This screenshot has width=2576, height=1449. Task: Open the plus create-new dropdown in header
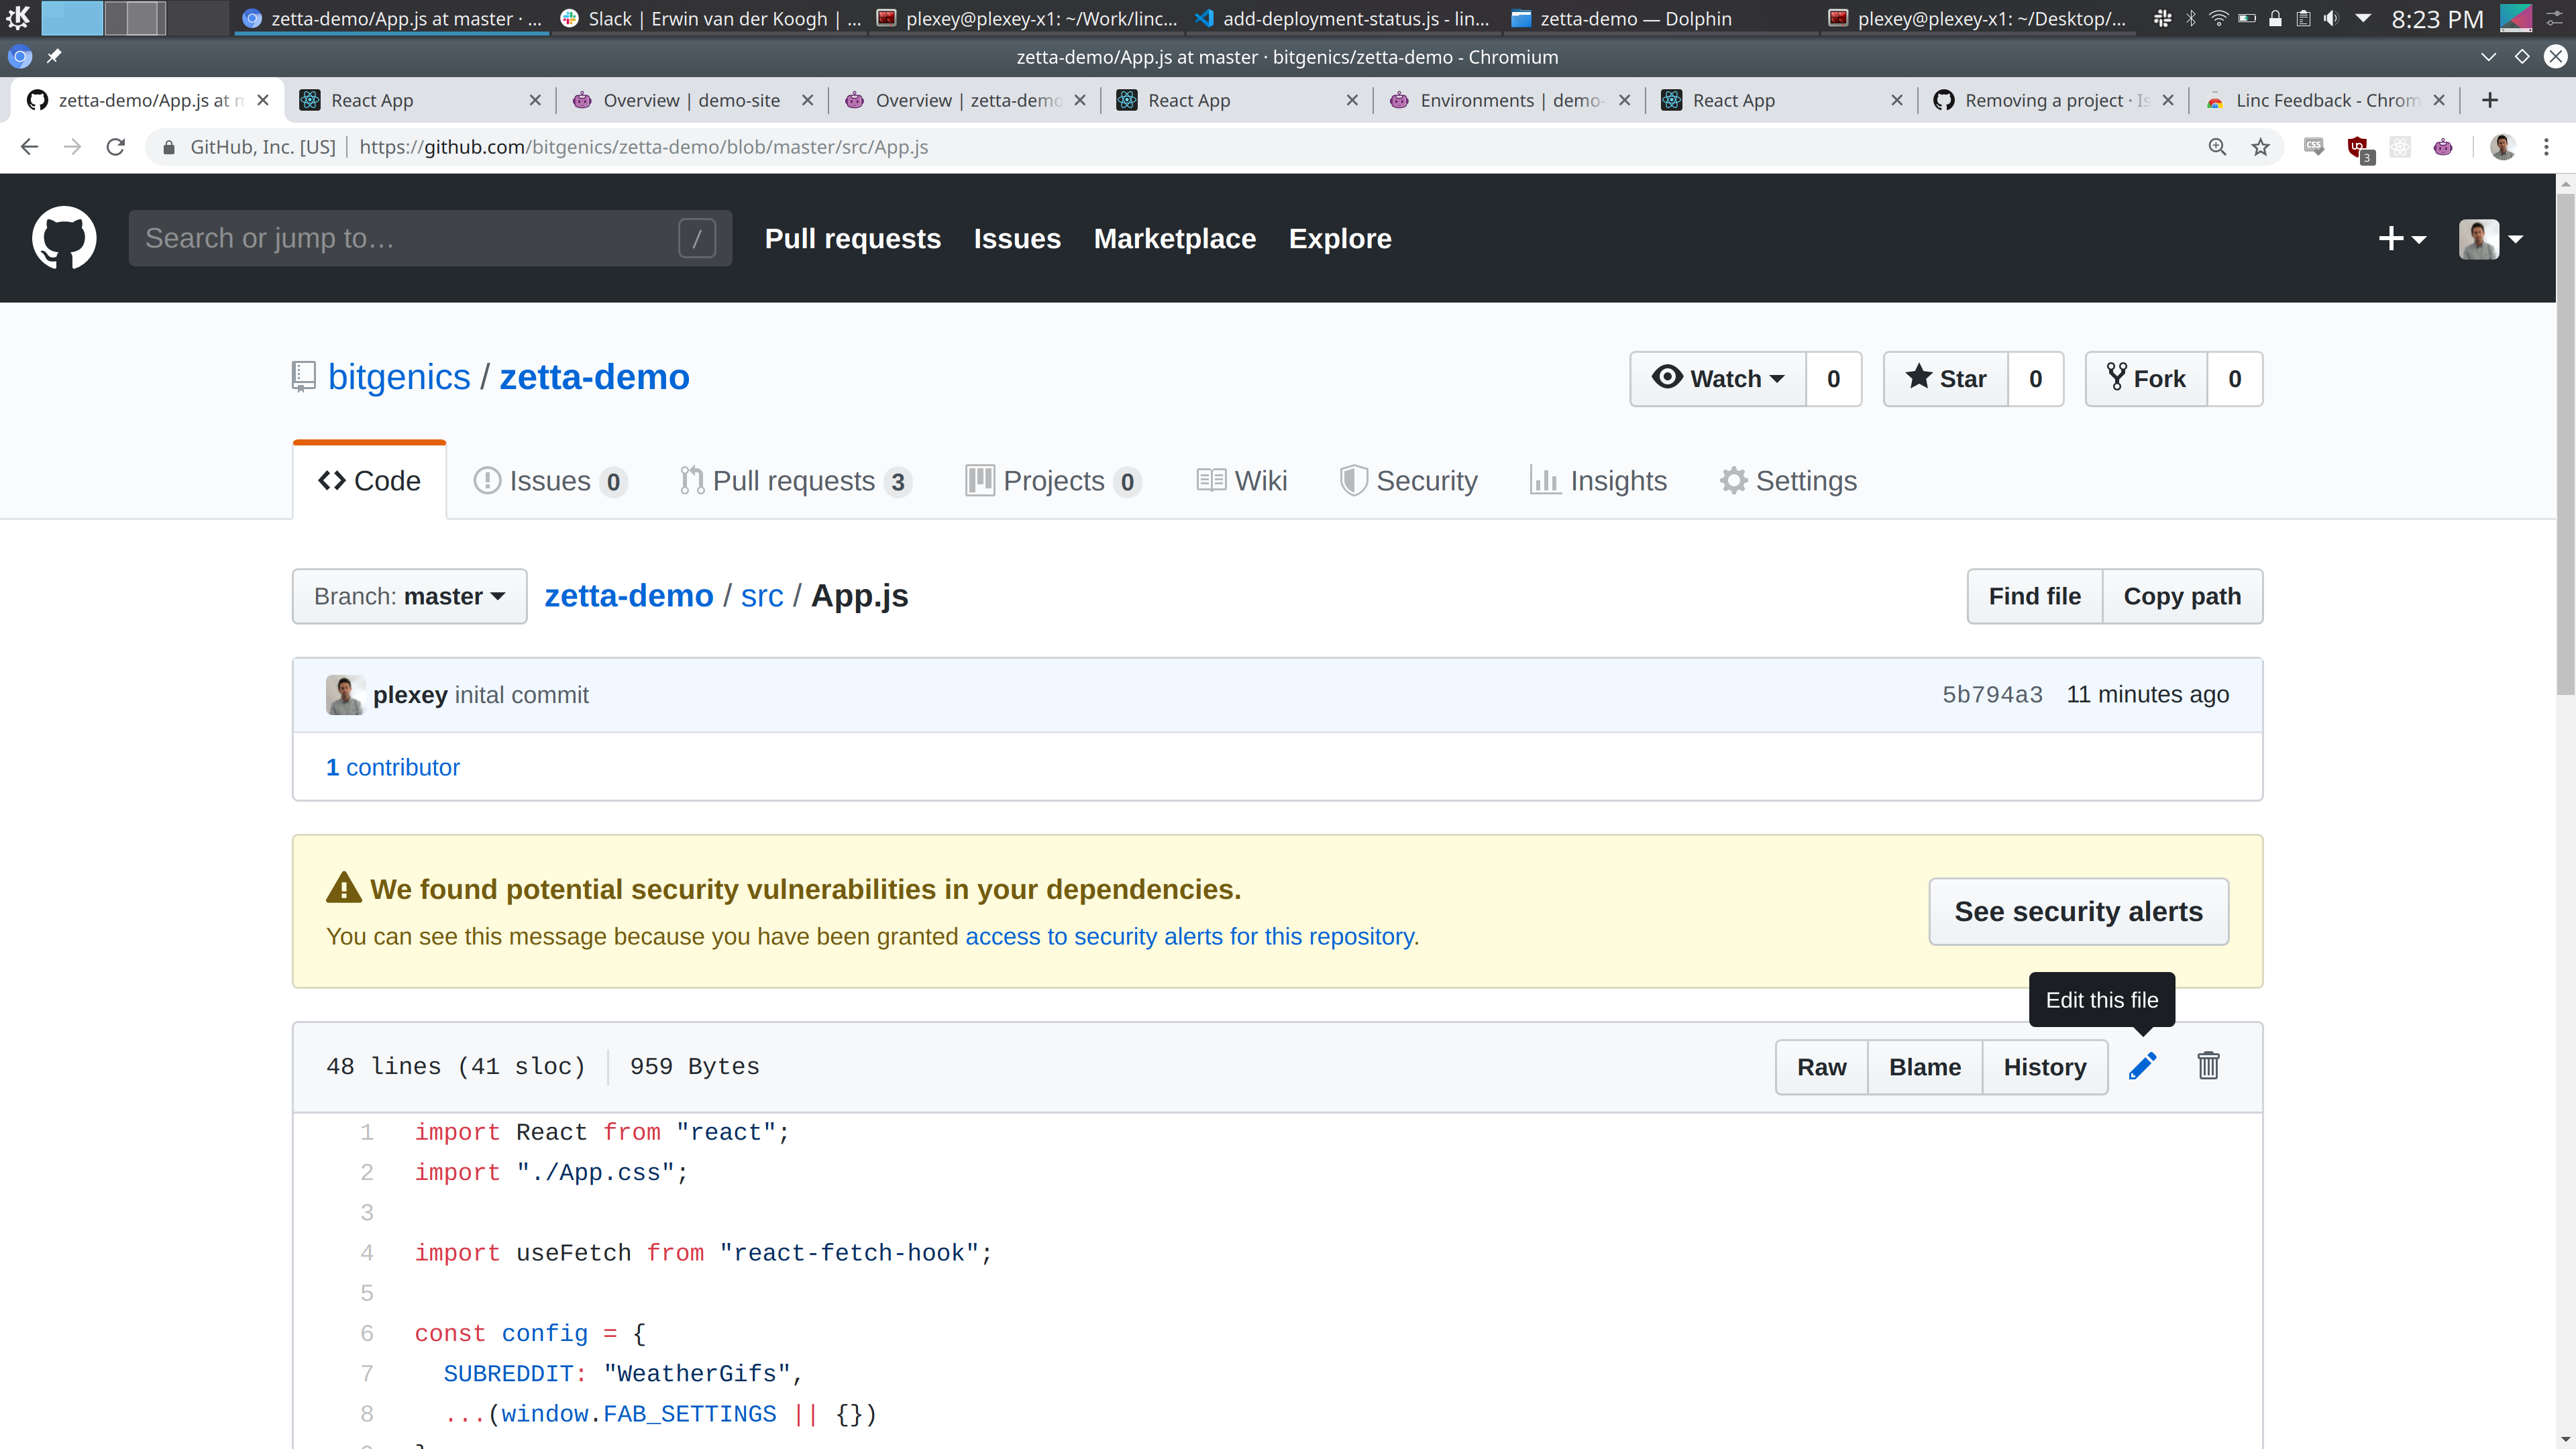coord(2401,238)
